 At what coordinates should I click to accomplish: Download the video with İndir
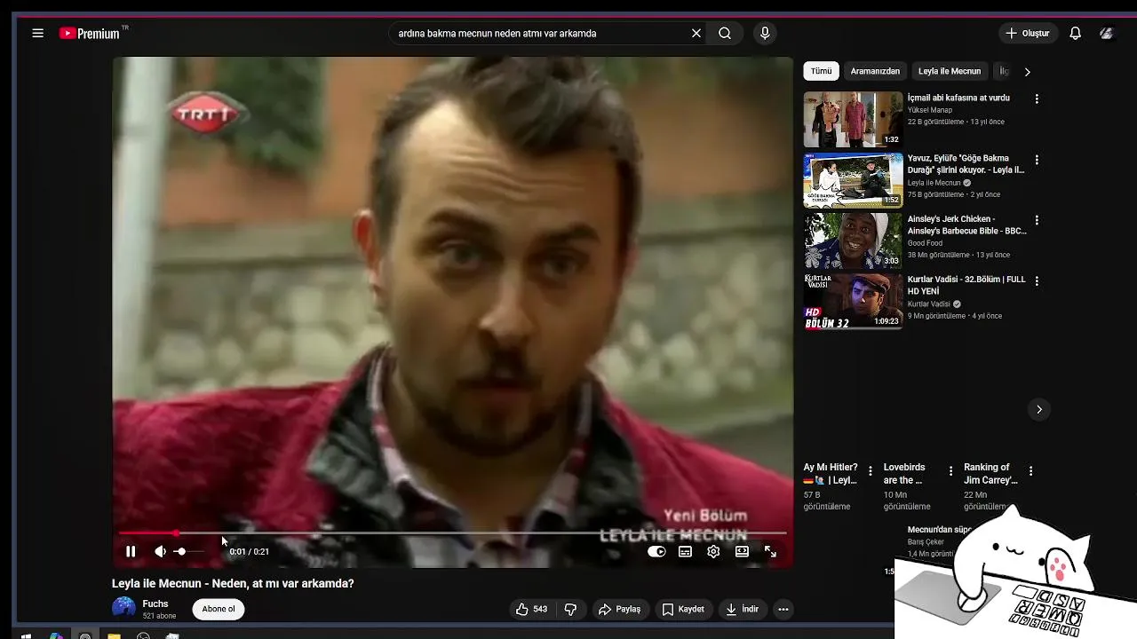click(x=742, y=609)
